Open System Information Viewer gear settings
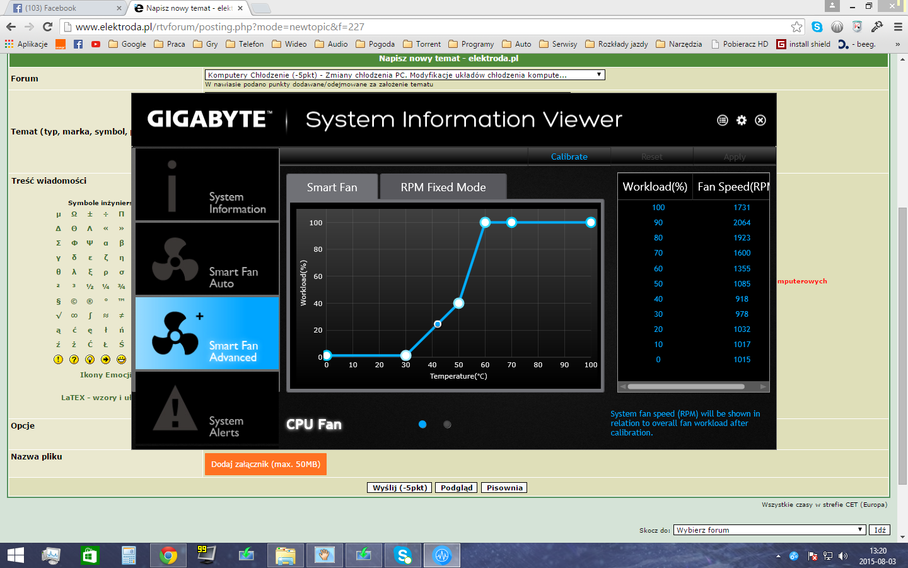The width and height of the screenshot is (908, 568). [742, 120]
